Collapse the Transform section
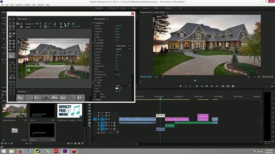 click(x=93, y=23)
